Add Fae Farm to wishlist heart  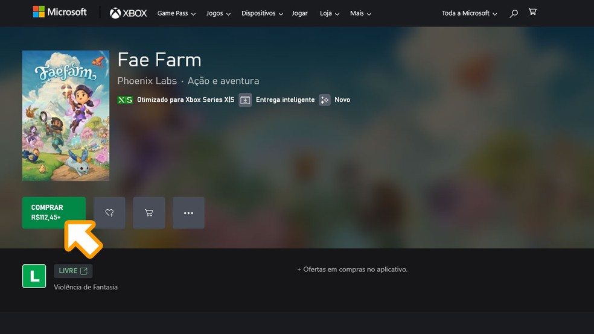click(x=109, y=213)
